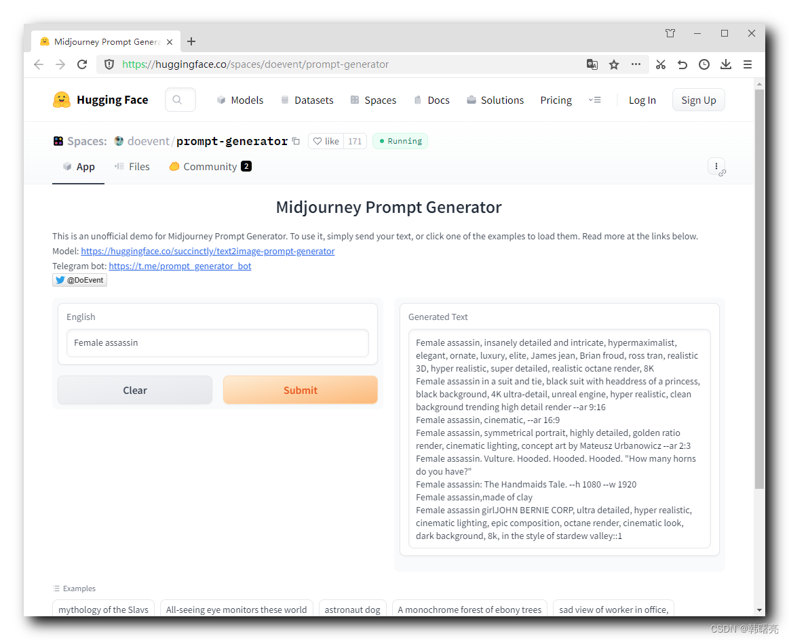This screenshot has width=789, height=640.
Task: Click the Hugging Face logo
Action: [x=100, y=100]
